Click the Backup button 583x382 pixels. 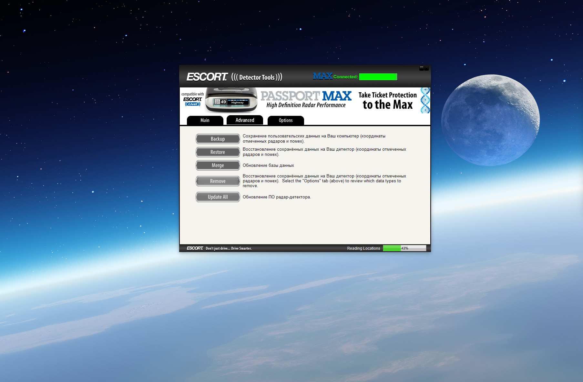tap(218, 139)
